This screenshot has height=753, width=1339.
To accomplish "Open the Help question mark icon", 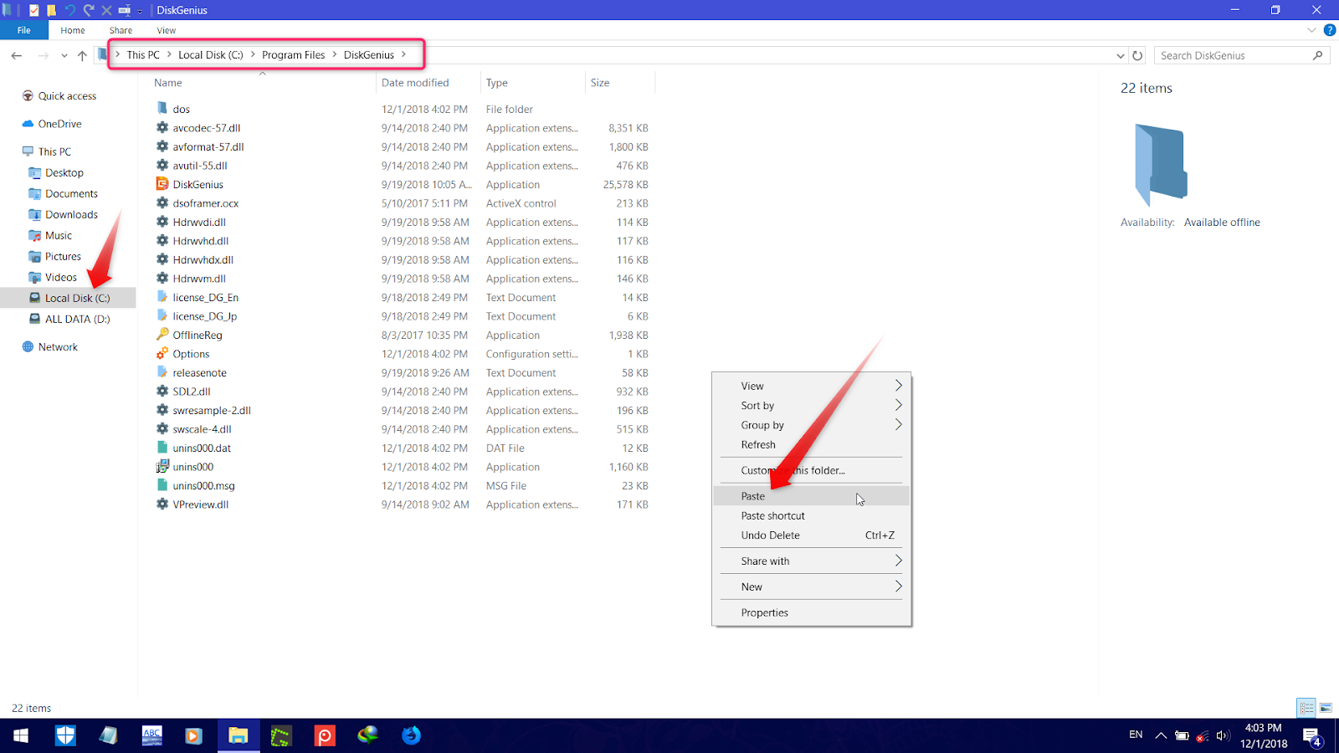I will (x=1329, y=30).
